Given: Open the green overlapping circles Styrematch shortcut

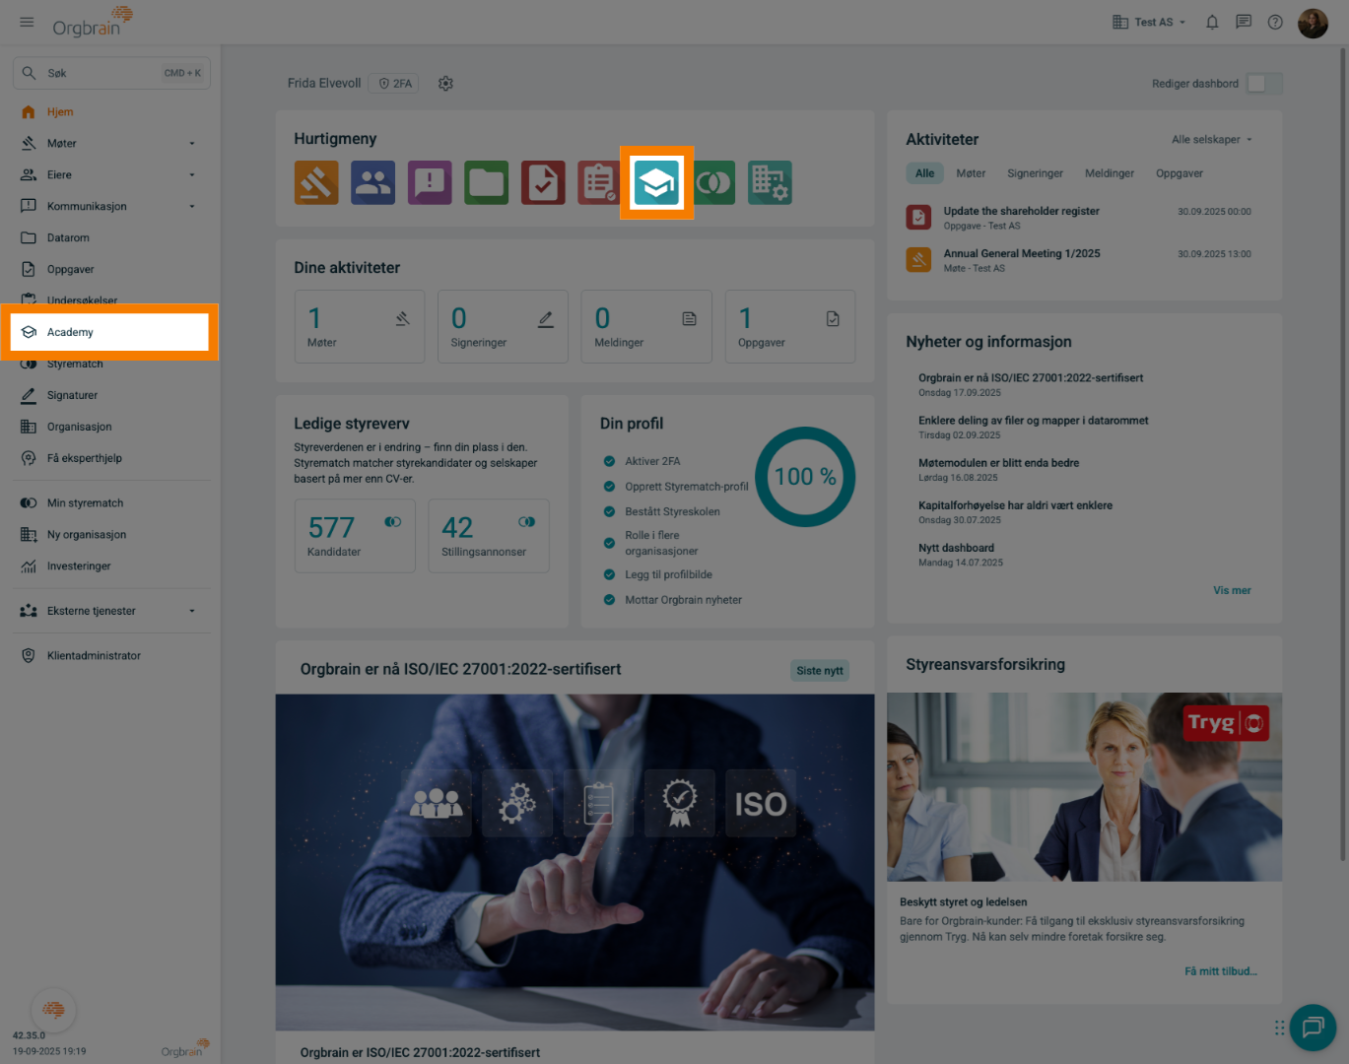Looking at the screenshot, I should (x=714, y=182).
